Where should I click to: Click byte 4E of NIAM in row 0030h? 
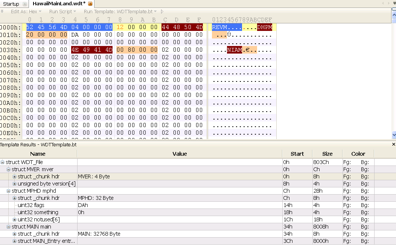tap(75, 50)
